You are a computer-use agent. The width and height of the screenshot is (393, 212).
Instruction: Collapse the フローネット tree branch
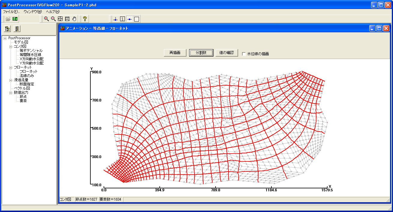click(x=11, y=67)
